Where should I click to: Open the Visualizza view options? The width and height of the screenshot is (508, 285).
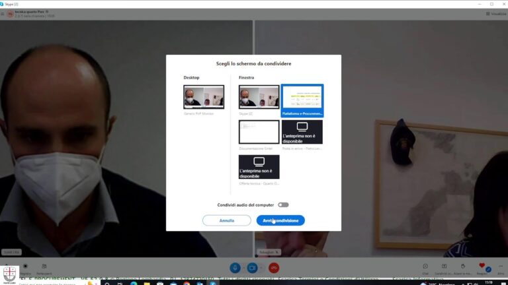(x=496, y=14)
